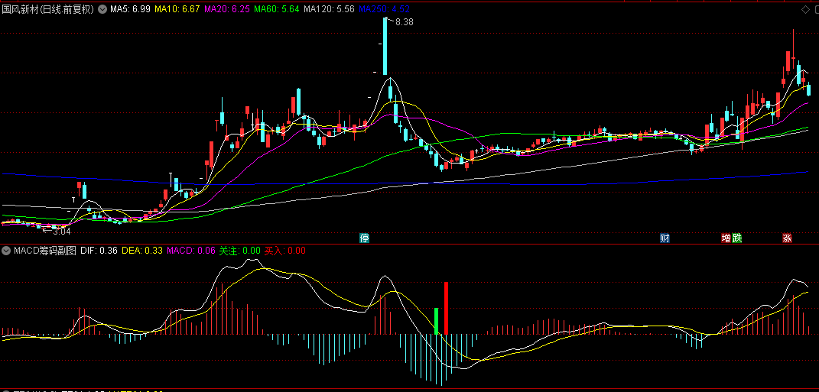819x392 pixels.
Task: Click the red 增 event marker
Action: (x=726, y=238)
